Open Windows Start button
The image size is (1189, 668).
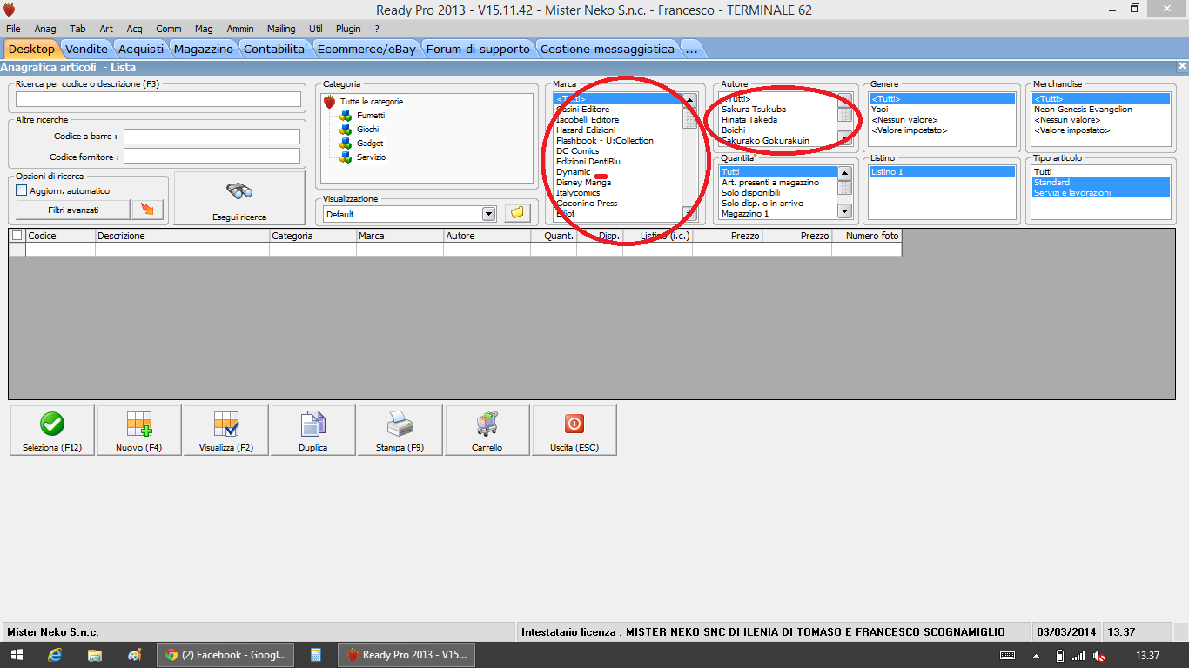pyautogui.click(x=18, y=655)
